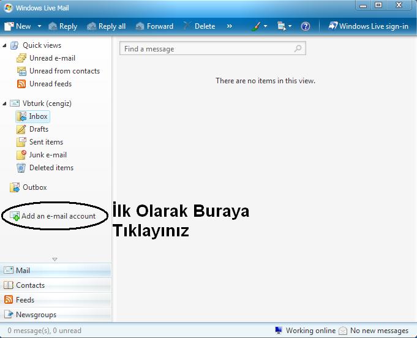Collapse the Vbturk (cengiz) account
Screen dimensions: 417x338
pos(4,103)
